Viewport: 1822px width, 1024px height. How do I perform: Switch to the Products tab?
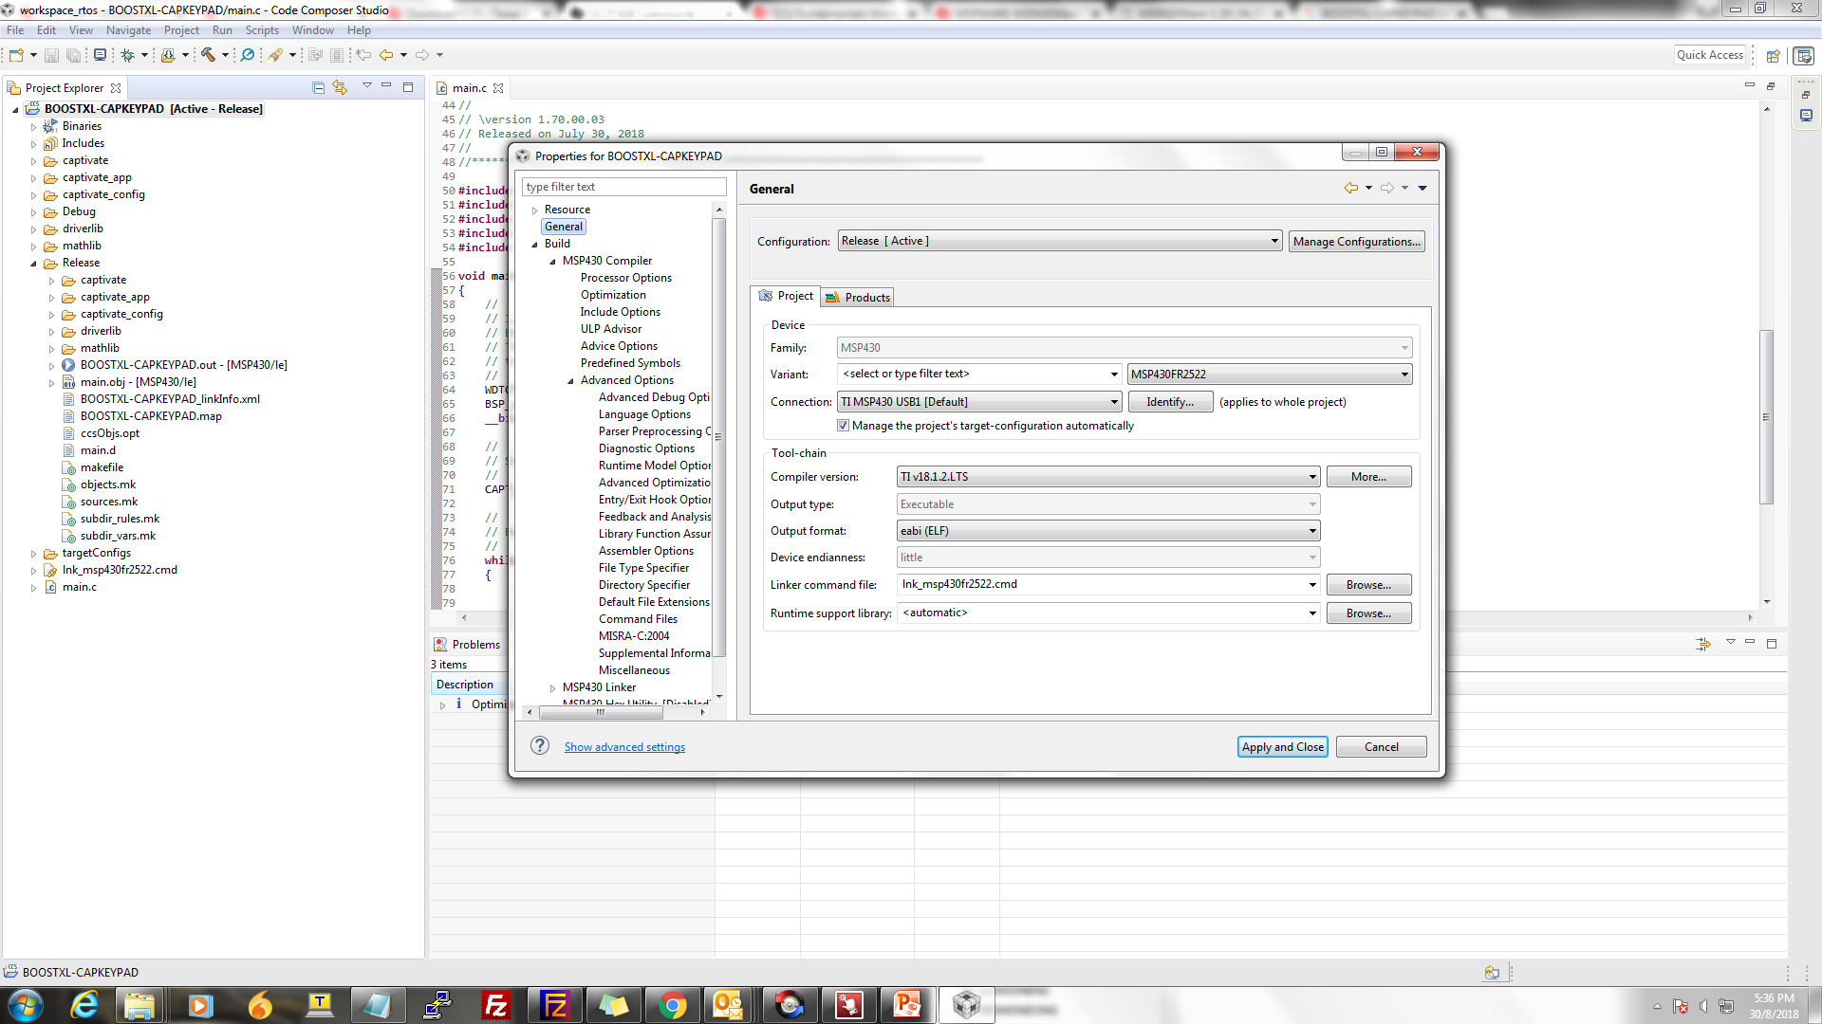point(858,297)
